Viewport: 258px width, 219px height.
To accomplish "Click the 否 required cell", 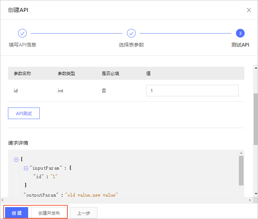I will click(104, 91).
